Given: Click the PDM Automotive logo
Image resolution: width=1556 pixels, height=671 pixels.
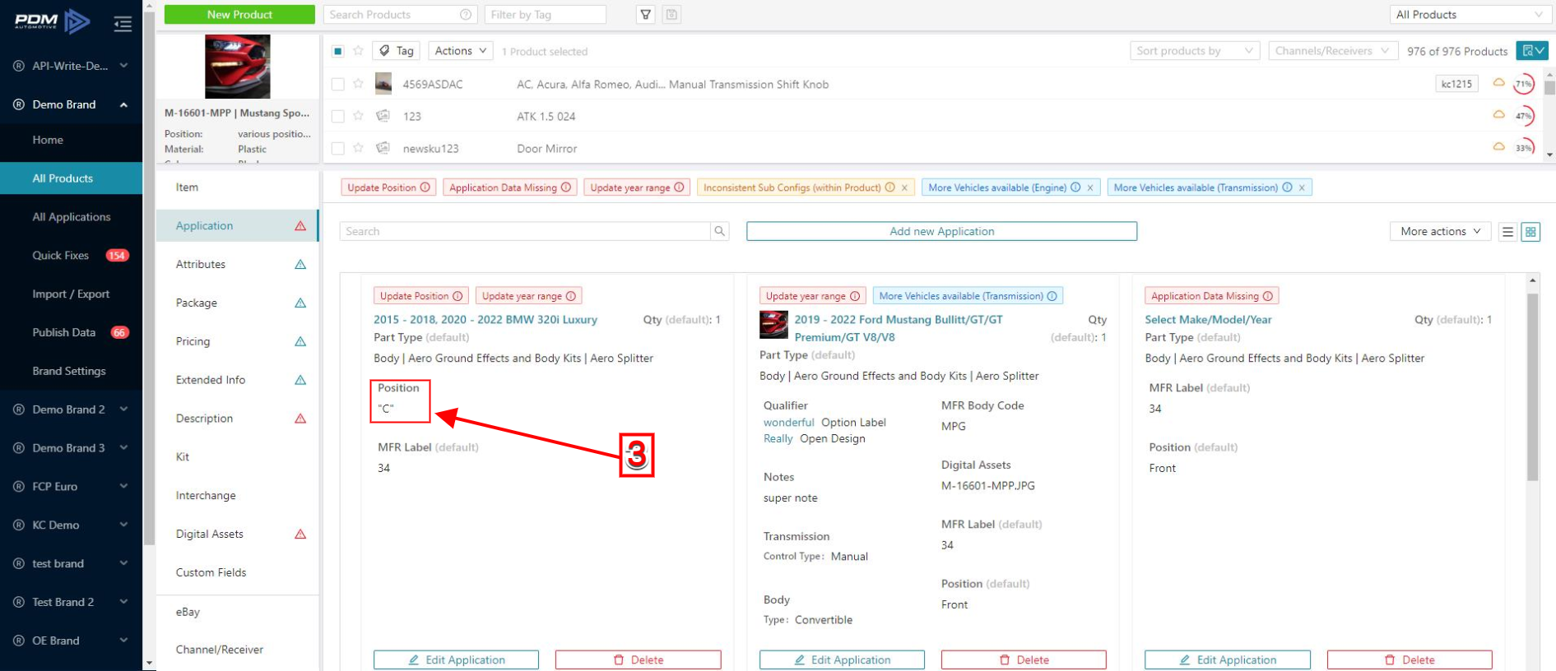Looking at the screenshot, I should (53, 21).
